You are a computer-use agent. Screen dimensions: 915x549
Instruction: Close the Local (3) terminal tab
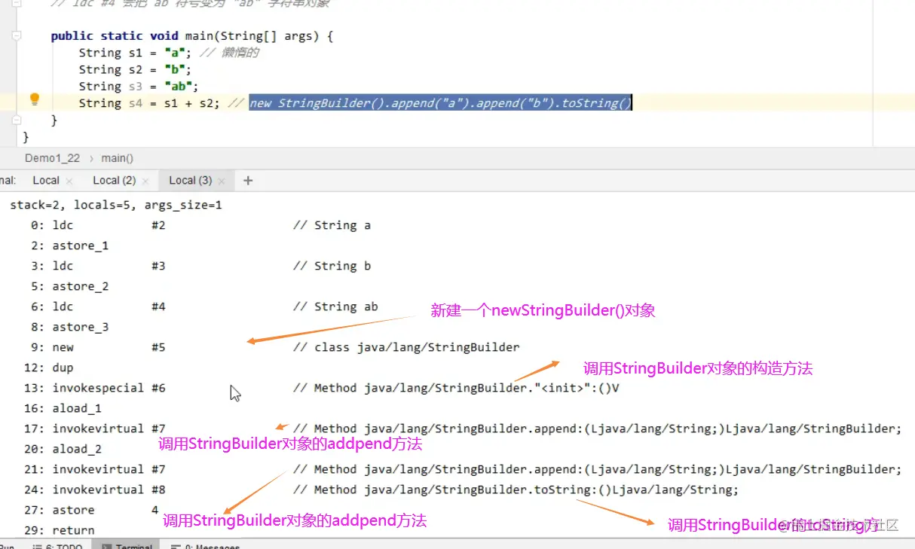(222, 181)
